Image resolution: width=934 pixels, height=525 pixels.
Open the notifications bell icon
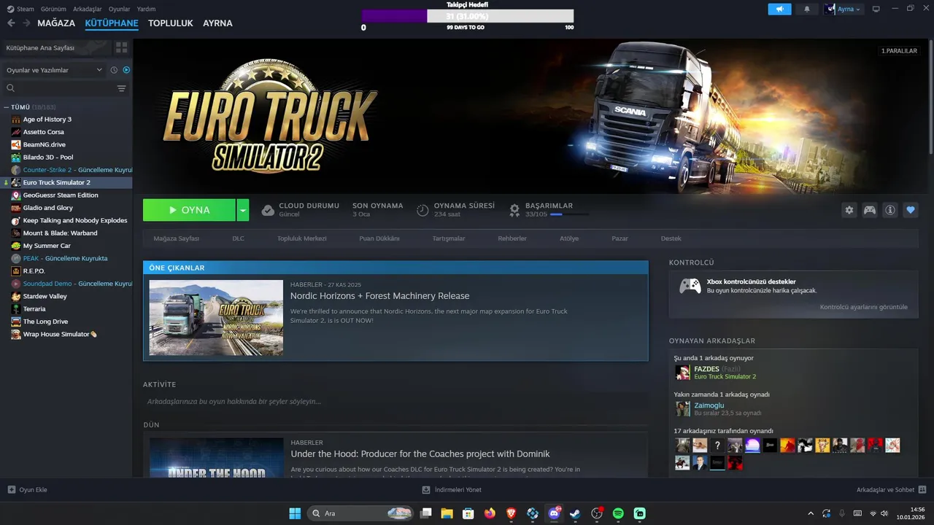[806, 9]
